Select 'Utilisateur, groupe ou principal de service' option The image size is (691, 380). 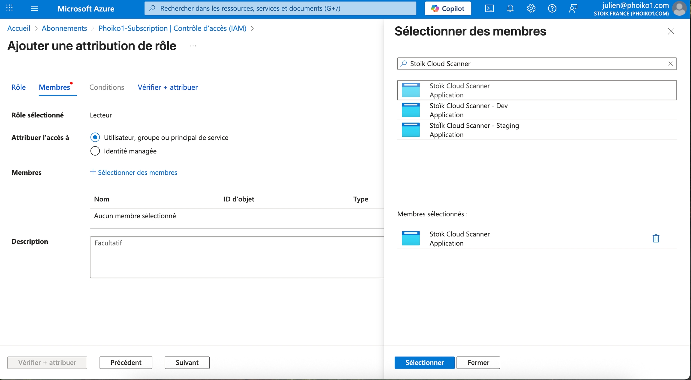95,137
